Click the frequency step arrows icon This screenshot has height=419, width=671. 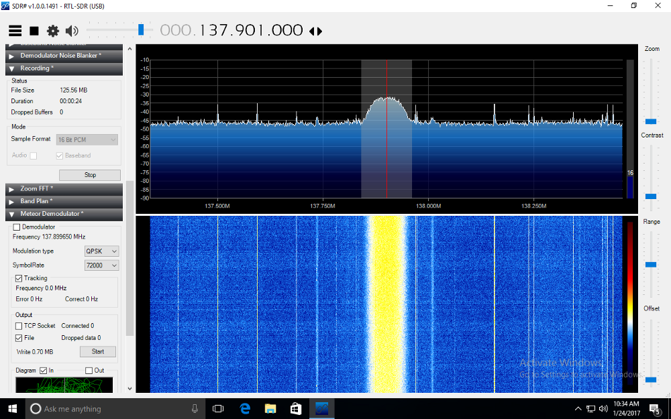(x=315, y=32)
